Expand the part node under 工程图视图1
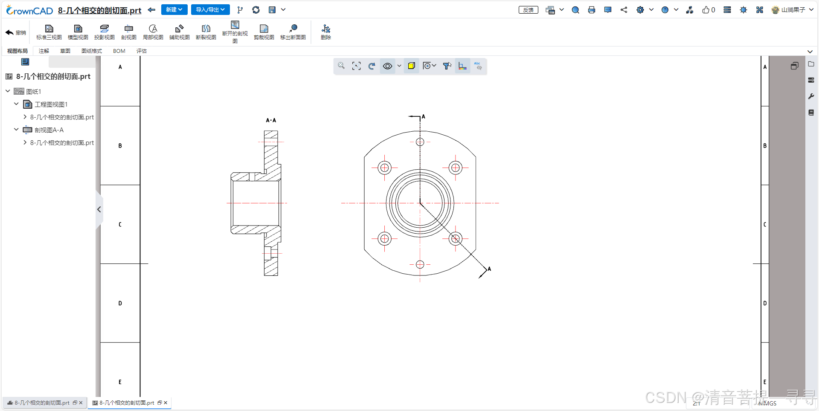The image size is (819, 411). click(x=25, y=117)
